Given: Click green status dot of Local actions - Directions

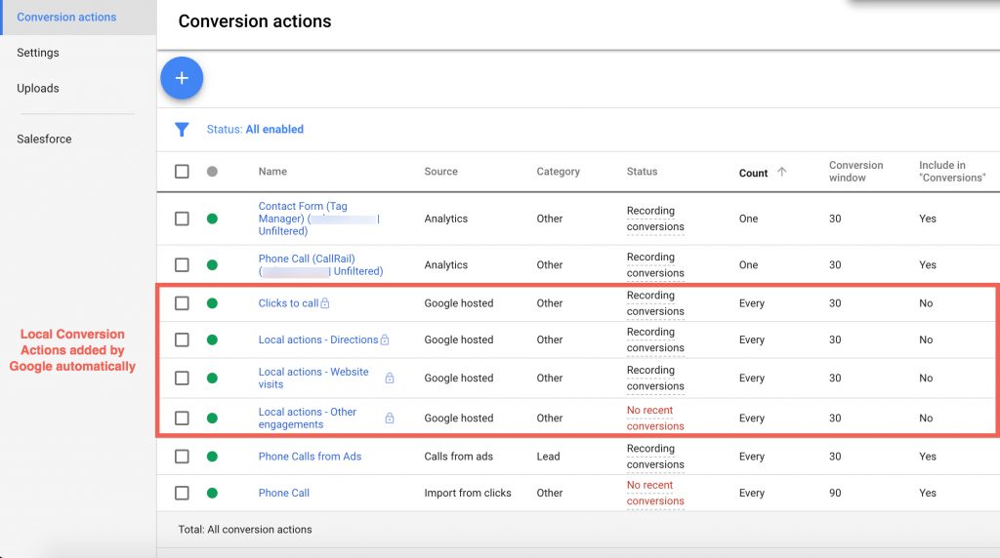Looking at the screenshot, I should 212,339.
